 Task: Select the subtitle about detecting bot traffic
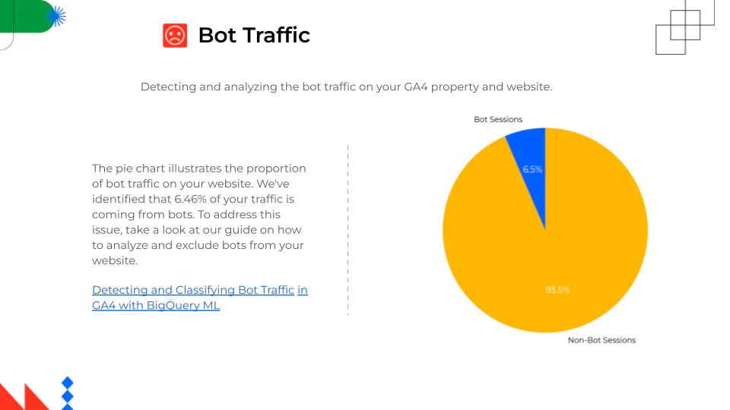pos(346,87)
